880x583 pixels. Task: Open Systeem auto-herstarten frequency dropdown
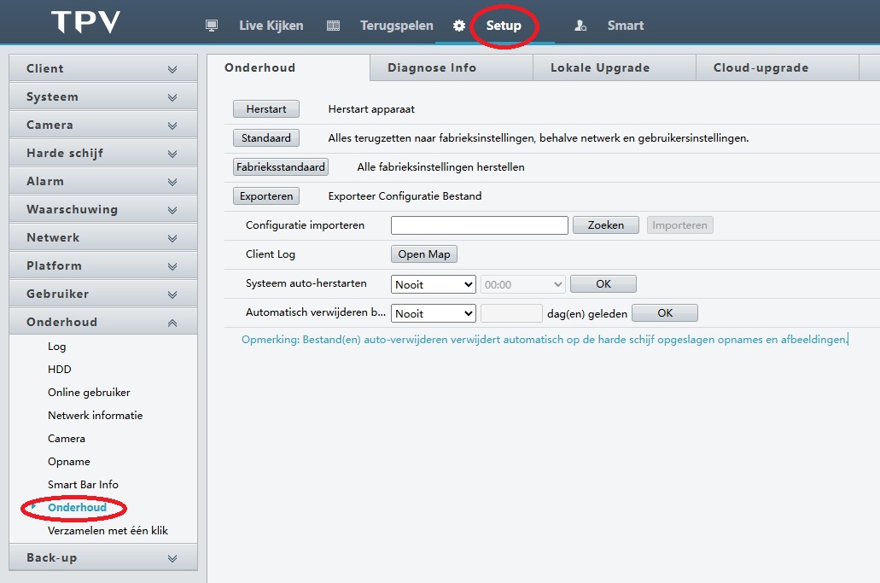[x=434, y=284]
